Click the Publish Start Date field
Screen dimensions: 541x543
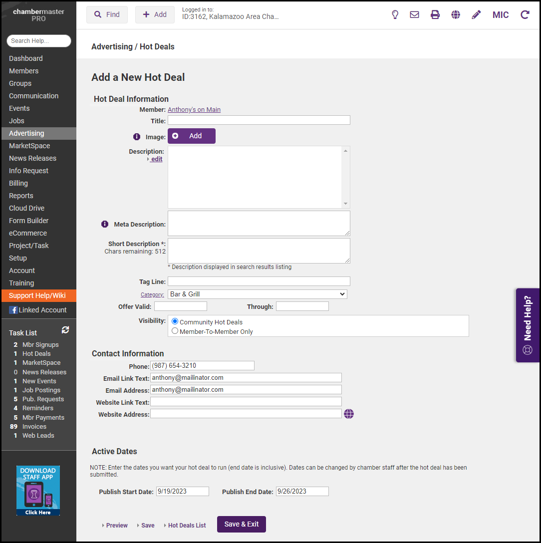[x=183, y=492]
